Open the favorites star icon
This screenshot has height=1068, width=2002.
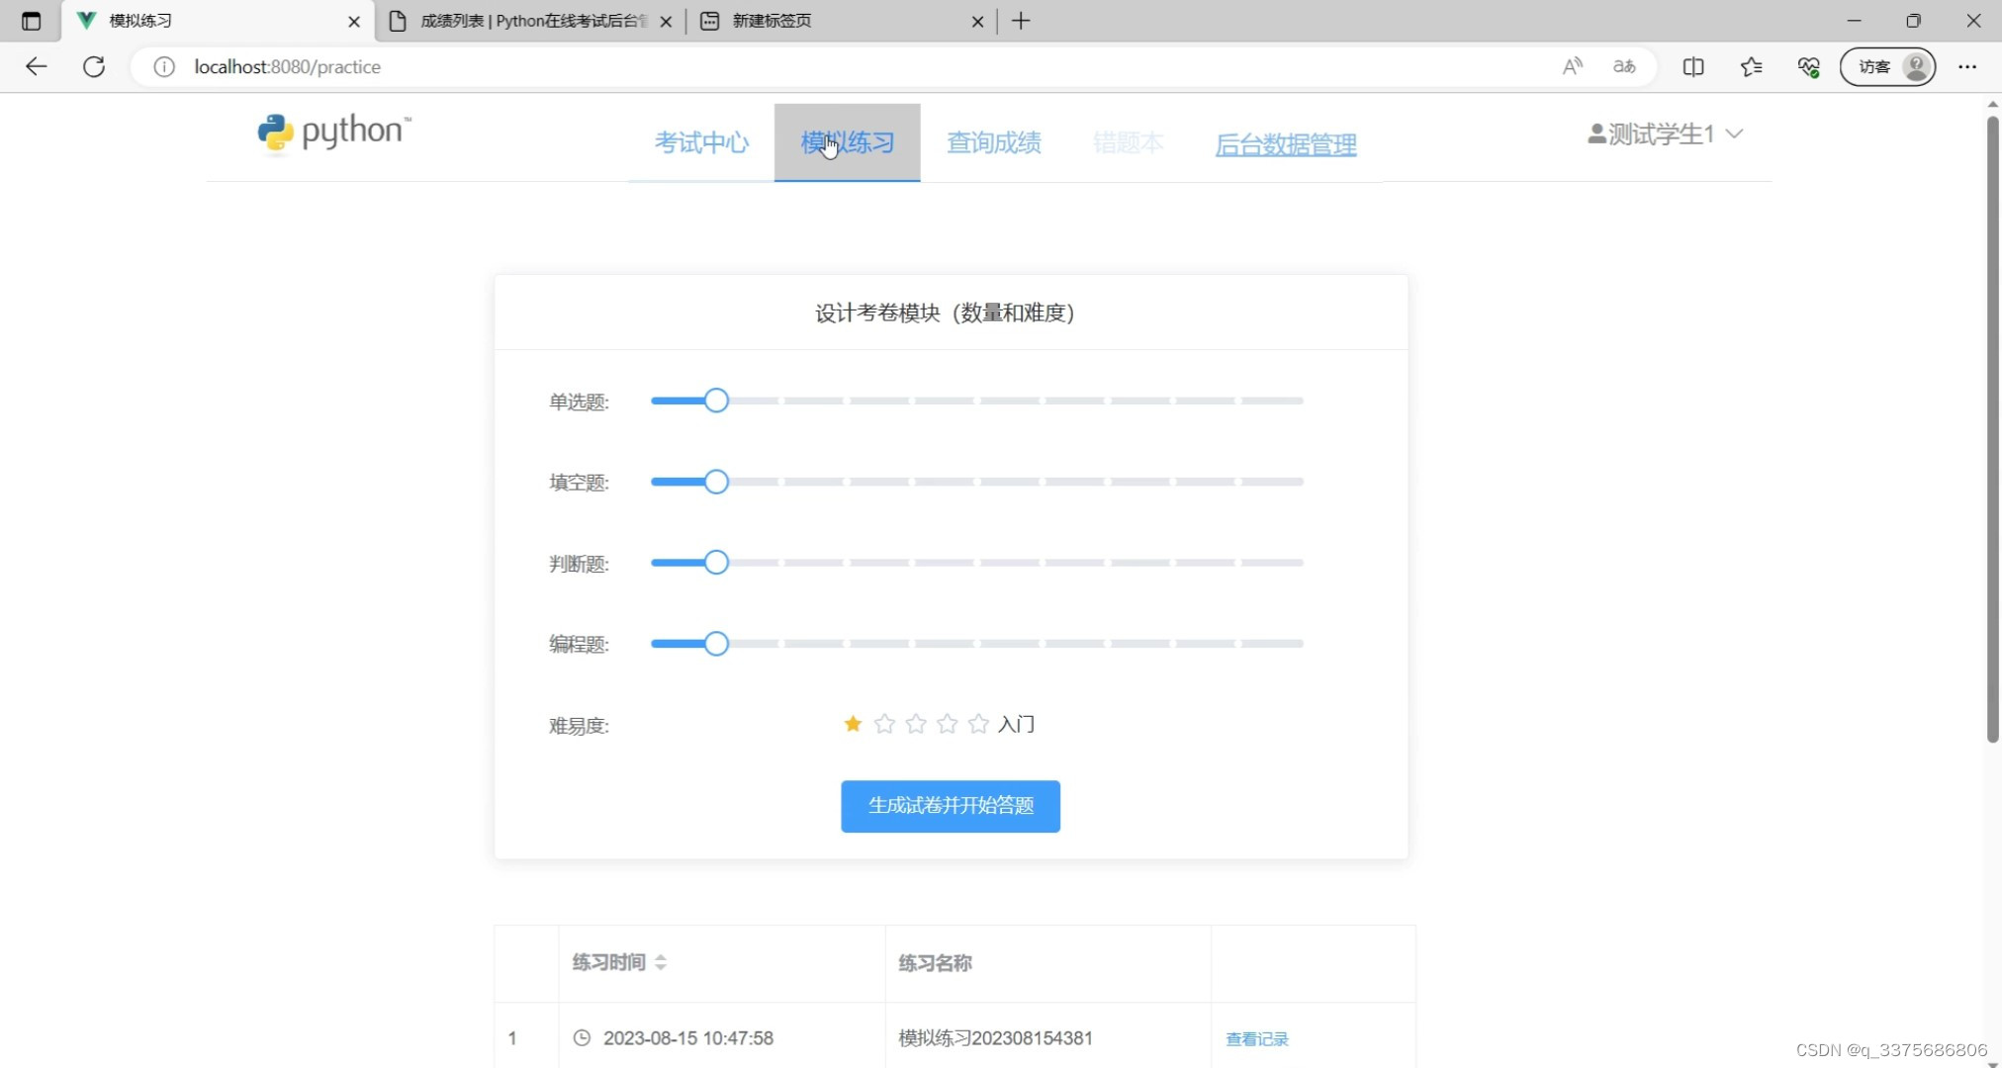(1751, 66)
